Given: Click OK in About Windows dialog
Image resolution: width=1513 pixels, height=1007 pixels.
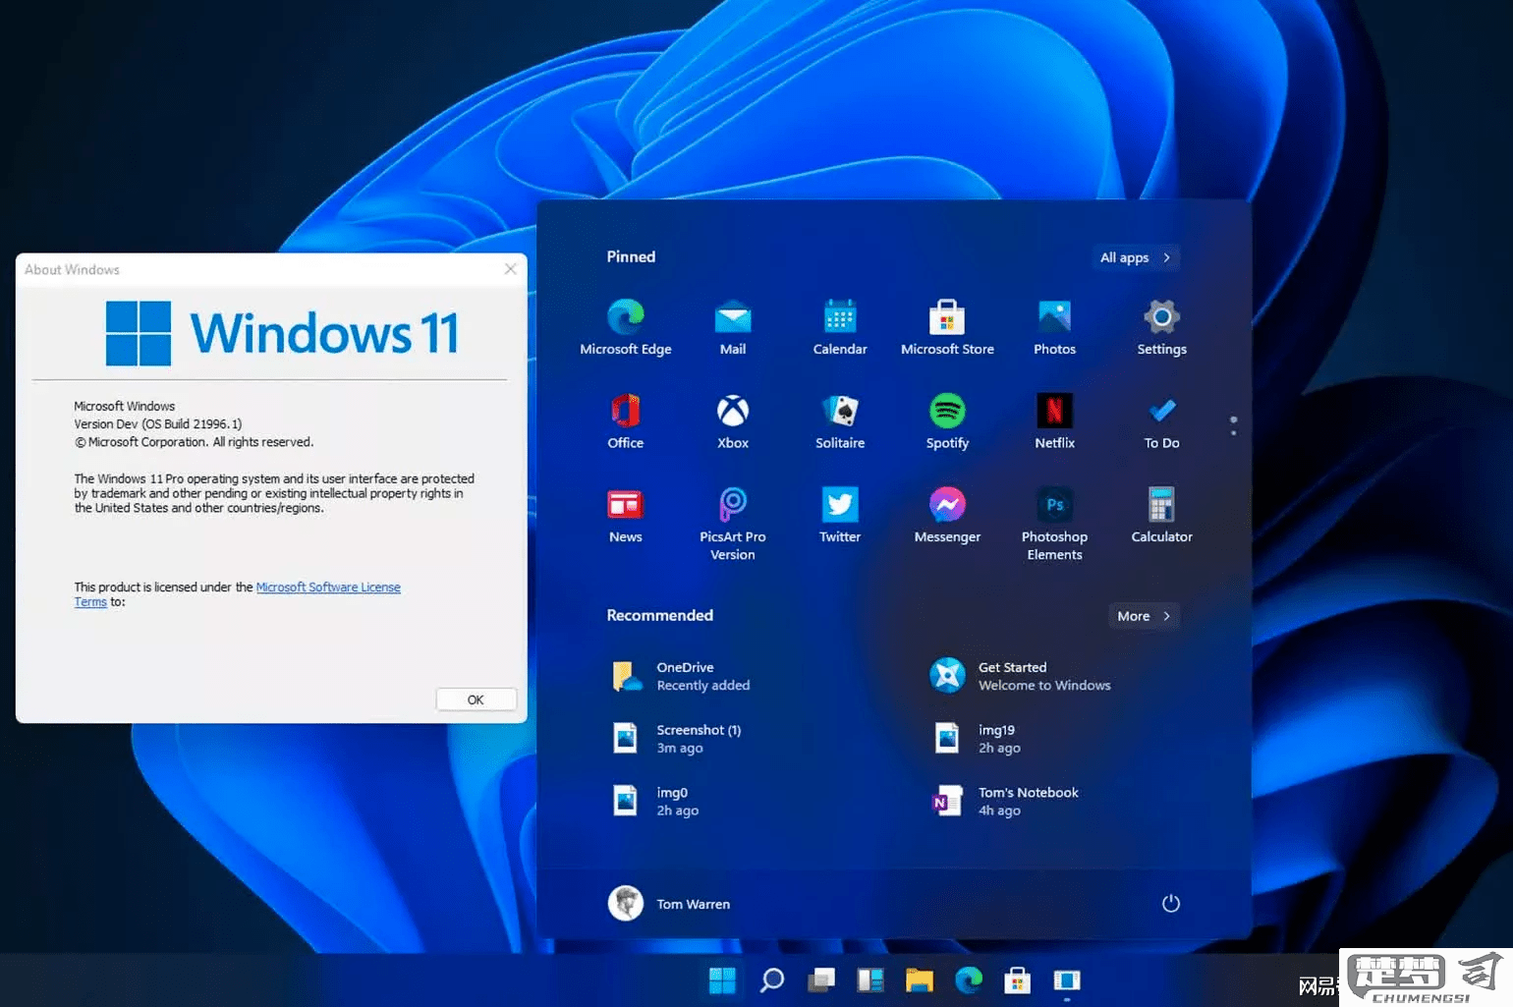Looking at the screenshot, I should point(476,699).
